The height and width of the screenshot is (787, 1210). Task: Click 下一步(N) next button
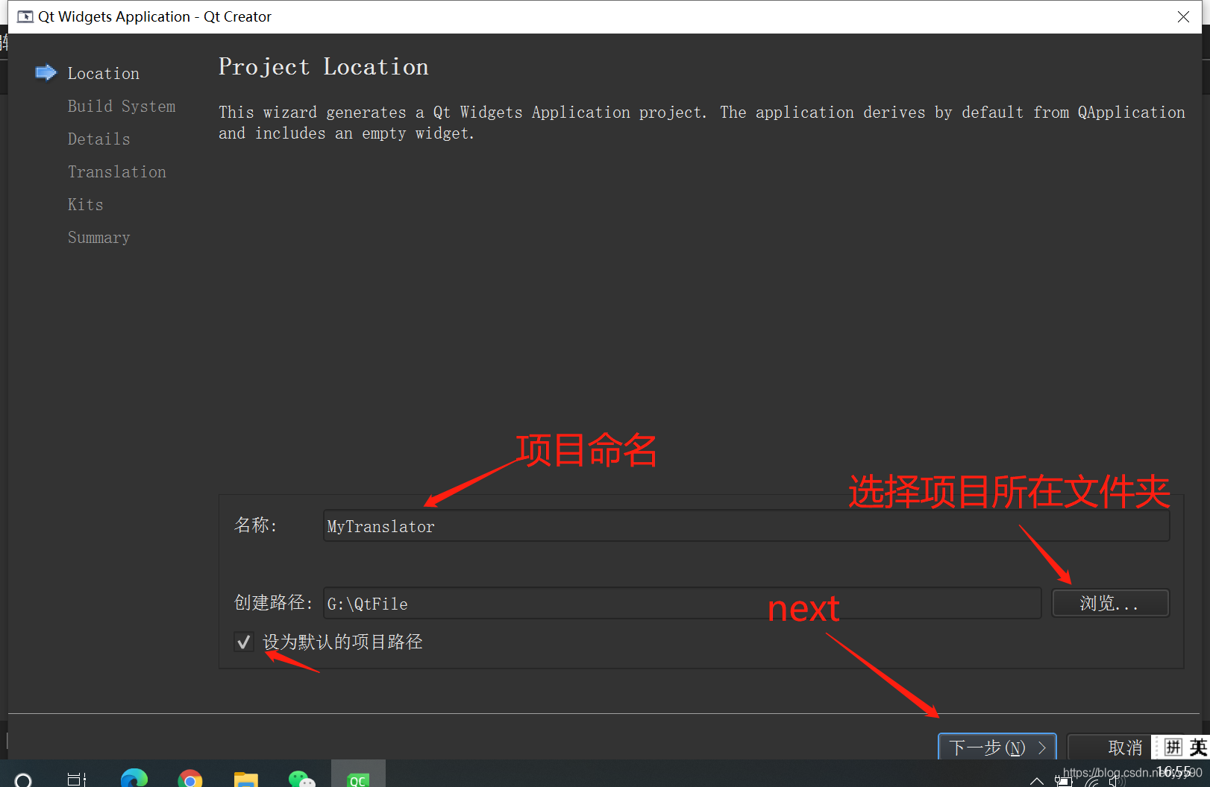(x=997, y=747)
